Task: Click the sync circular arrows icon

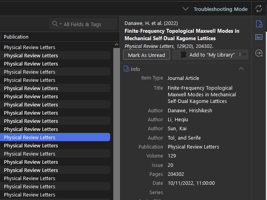Action: tap(259, 9)
